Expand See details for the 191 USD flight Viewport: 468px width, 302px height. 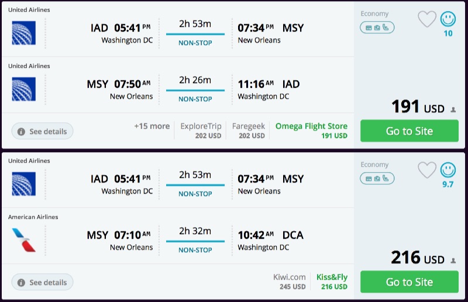point(43,132)
